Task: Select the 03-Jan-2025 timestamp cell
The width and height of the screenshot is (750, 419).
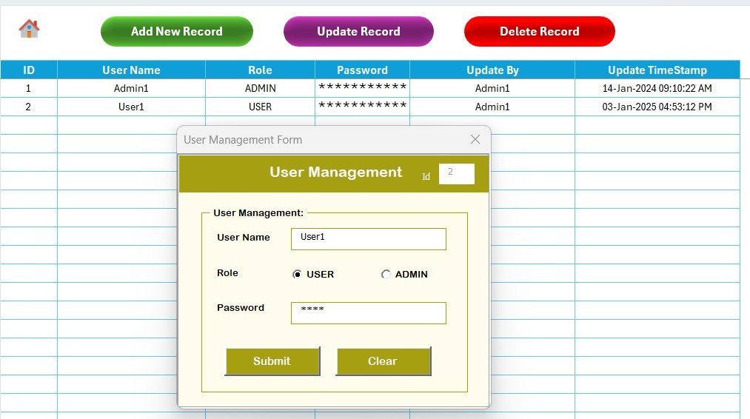Action: [657, 107]
